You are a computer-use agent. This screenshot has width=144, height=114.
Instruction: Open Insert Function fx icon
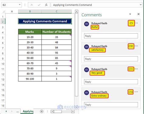point(46,5)
